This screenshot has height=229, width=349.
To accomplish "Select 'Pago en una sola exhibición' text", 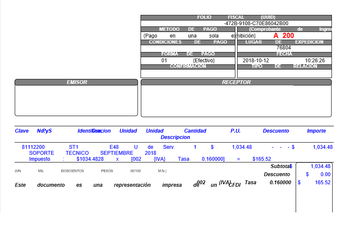I will (199, 36).
